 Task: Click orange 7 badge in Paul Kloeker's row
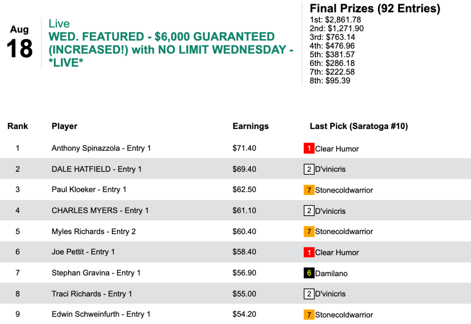[308, 190]
